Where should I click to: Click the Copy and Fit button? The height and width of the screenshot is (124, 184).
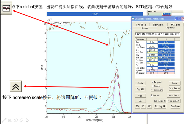coord(174,101)
